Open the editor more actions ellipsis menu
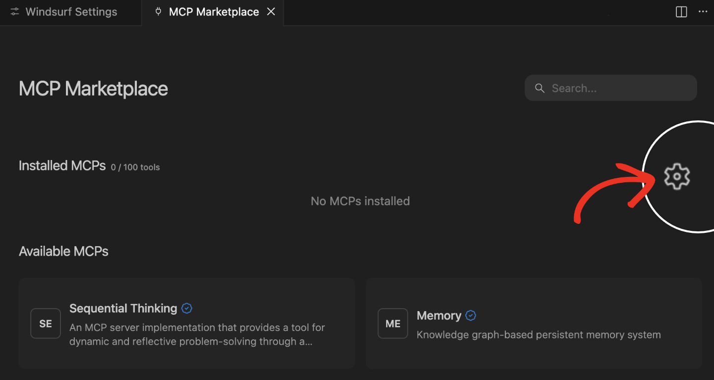The image size is (714, 380). click(703, 11)
